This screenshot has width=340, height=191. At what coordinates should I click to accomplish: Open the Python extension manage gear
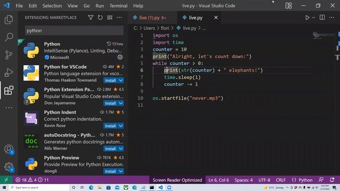click(x=120, y=57)
